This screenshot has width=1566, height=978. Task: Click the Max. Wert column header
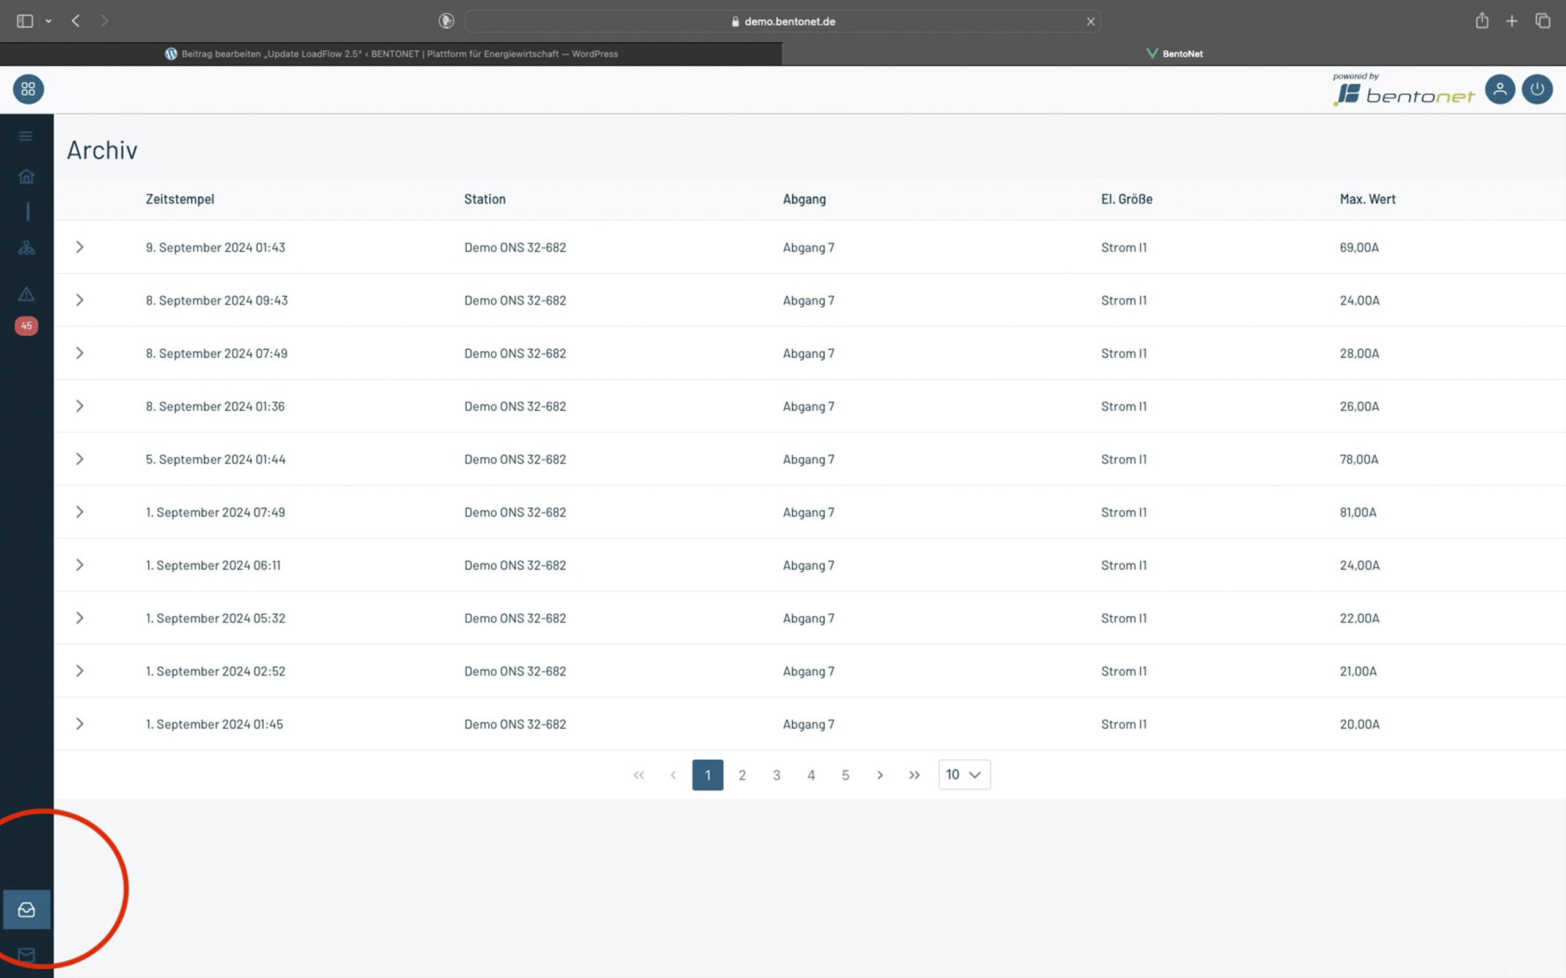(x=1367, y=199)
